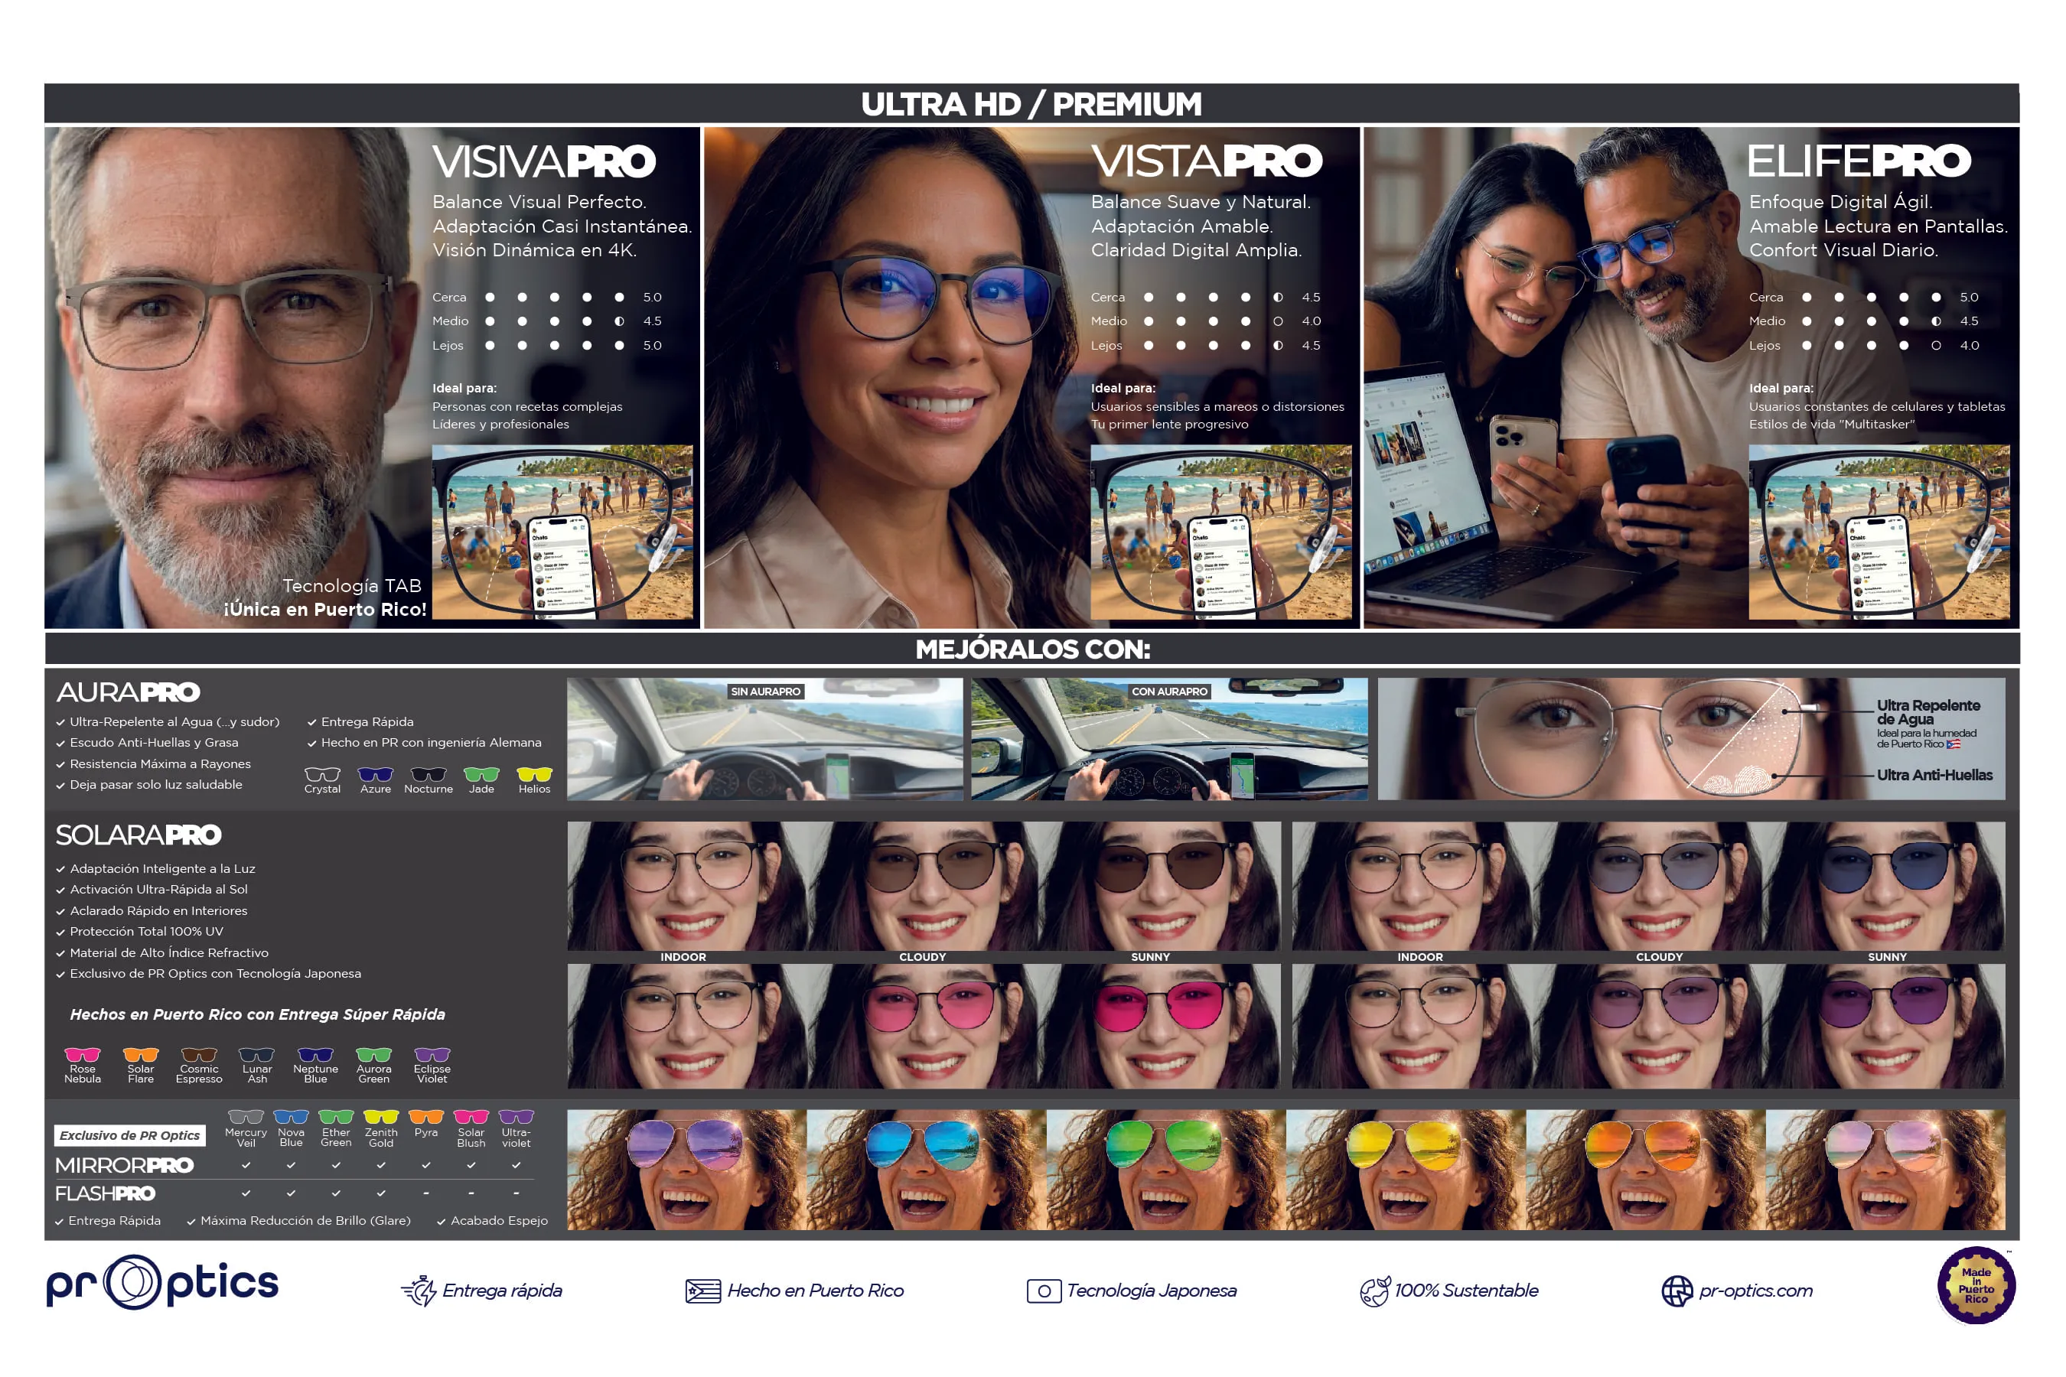
Task: Open the ELIFEPRO beach lens preview image
Action: pos(1879,532)
